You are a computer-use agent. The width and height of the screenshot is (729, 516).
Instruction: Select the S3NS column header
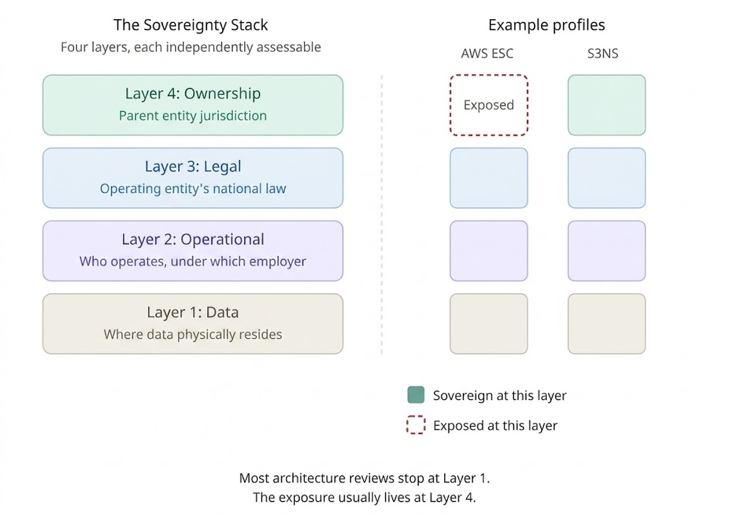coord(602,53)
